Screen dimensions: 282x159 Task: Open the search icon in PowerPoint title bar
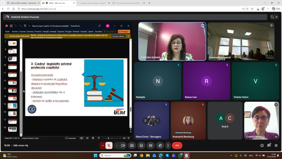pyautogui.click(x=99, y=26)
